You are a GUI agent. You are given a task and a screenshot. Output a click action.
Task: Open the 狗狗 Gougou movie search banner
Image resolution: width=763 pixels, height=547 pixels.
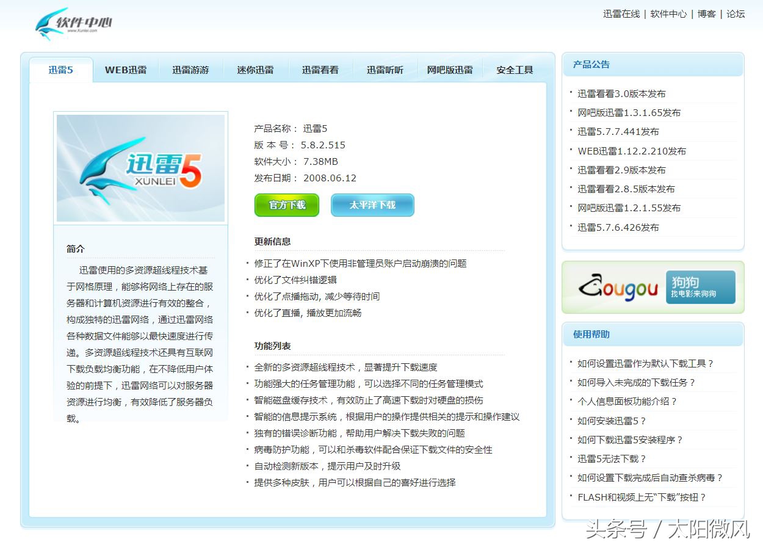click(x=652, y=287)
